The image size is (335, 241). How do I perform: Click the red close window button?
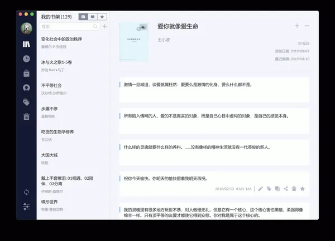pos(20,14)
